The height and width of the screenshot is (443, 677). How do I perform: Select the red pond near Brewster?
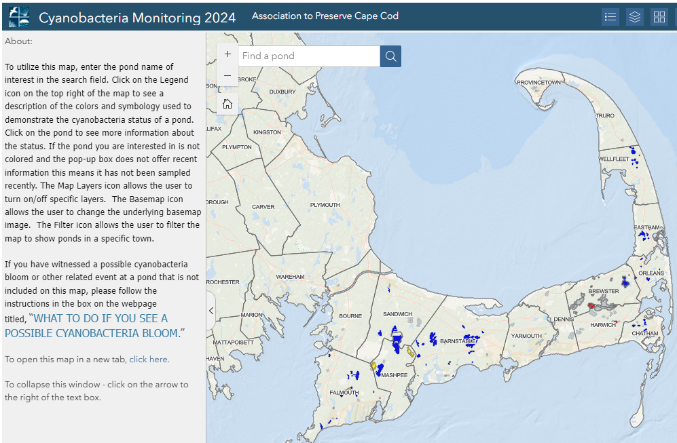pyautogui.click(x=591, y=306)
